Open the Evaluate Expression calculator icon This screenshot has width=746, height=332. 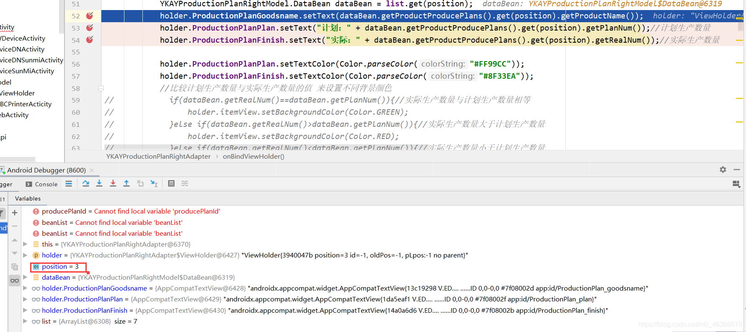coord(171,183)
